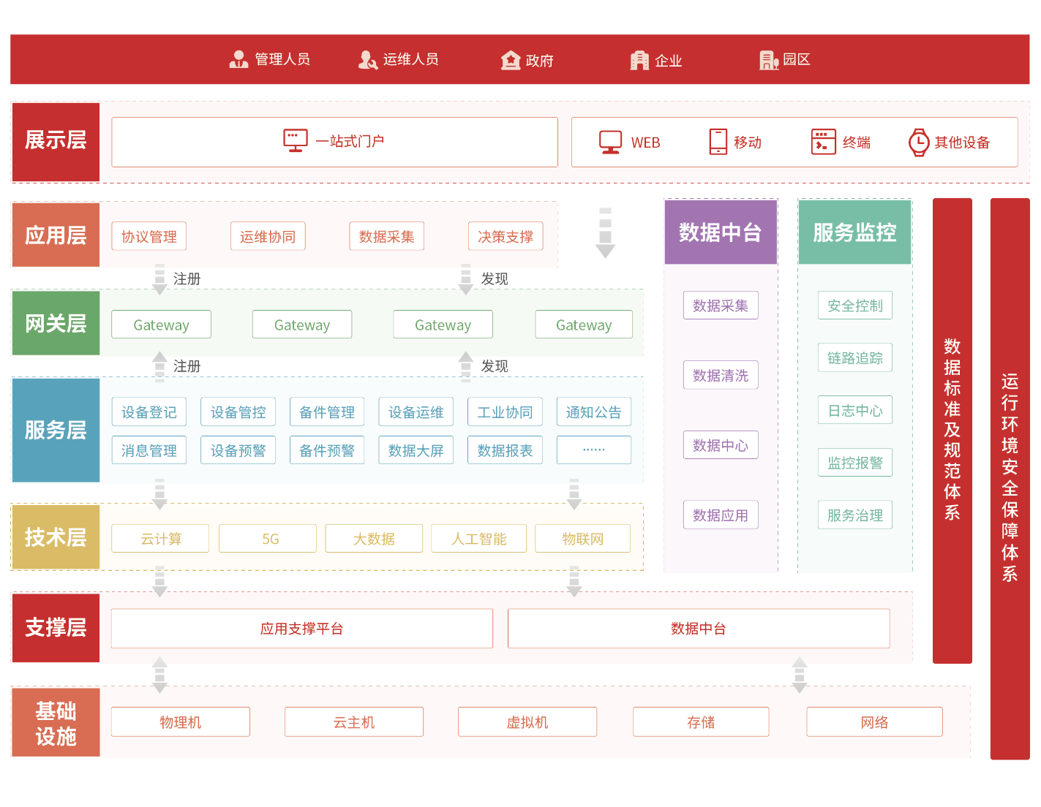
Task: Open the 数据中台 purple header
Action: coord(720,232)
